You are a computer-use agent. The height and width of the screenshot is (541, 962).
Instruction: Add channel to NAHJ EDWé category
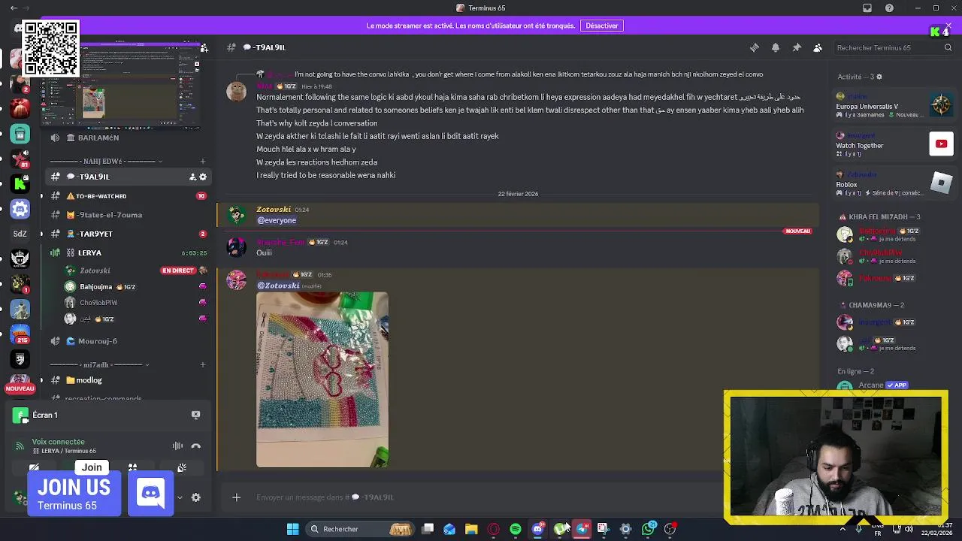point(203,161)
